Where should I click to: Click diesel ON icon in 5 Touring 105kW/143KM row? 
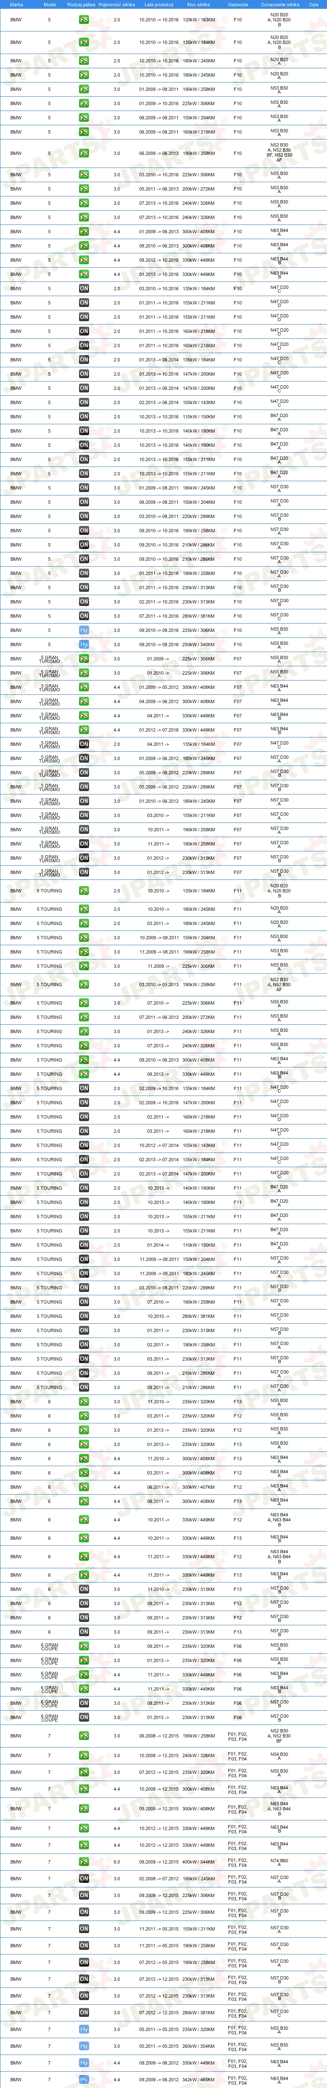click(x=83, y=1145)
